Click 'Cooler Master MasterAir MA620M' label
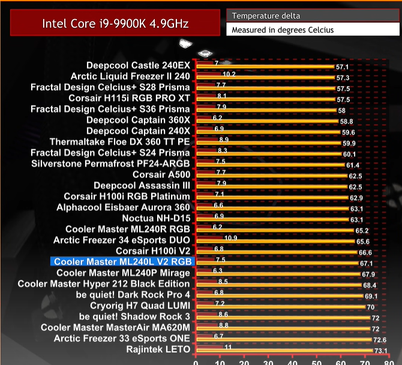 (x=115, y=328)
